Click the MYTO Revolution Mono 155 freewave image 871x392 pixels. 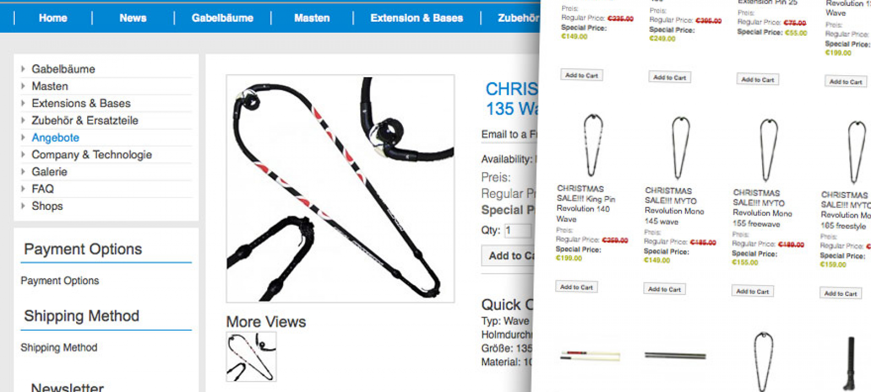[768, 150]
